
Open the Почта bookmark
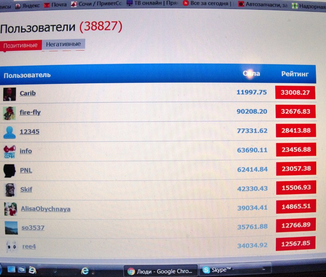pos(55,5)
